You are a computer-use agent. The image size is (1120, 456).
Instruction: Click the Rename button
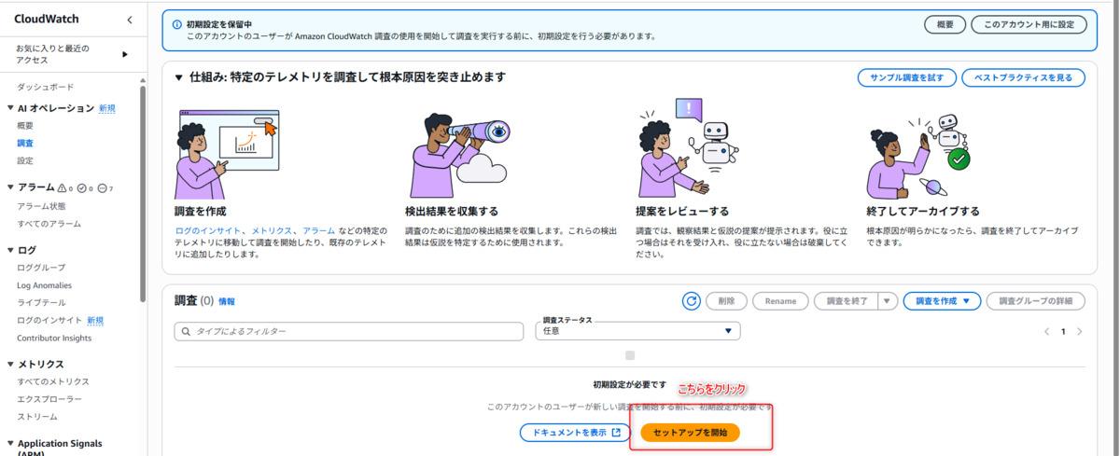coord(780,301)
